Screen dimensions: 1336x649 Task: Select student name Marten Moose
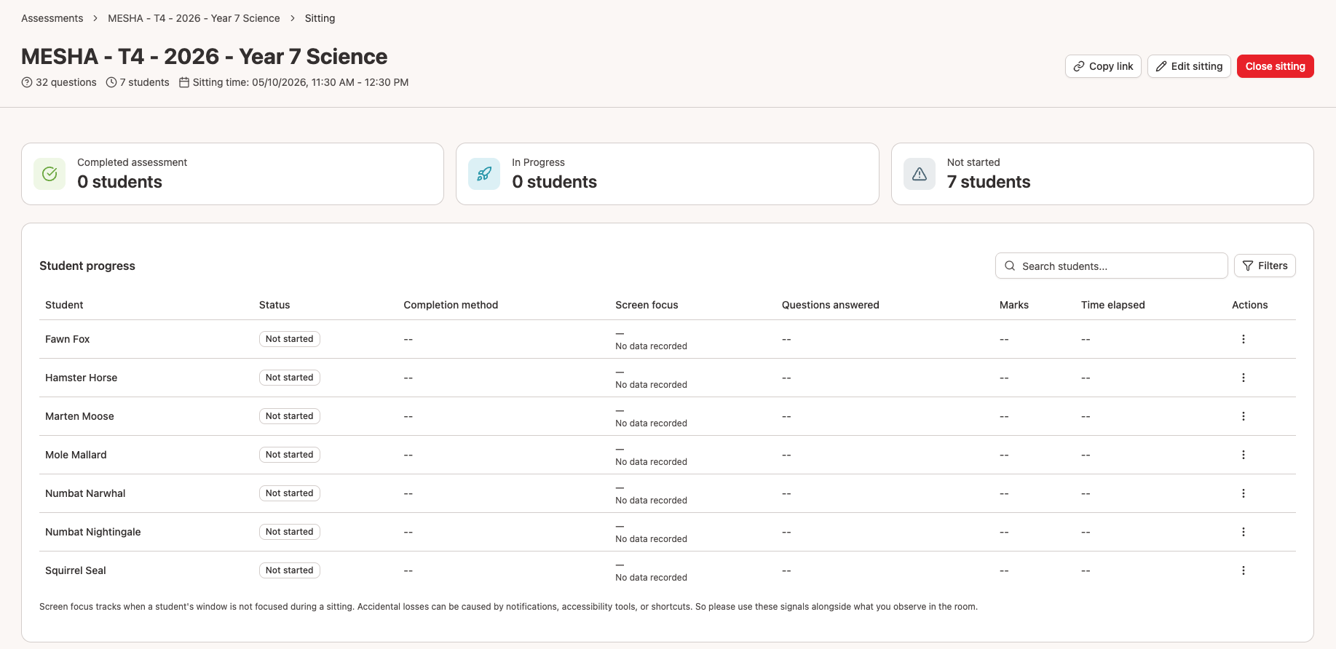tap(79, 416)
